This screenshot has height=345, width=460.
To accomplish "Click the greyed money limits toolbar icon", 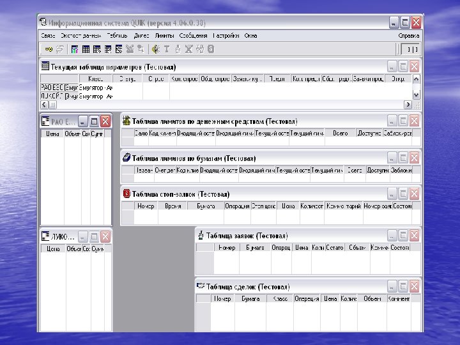I will pos(200,49).
